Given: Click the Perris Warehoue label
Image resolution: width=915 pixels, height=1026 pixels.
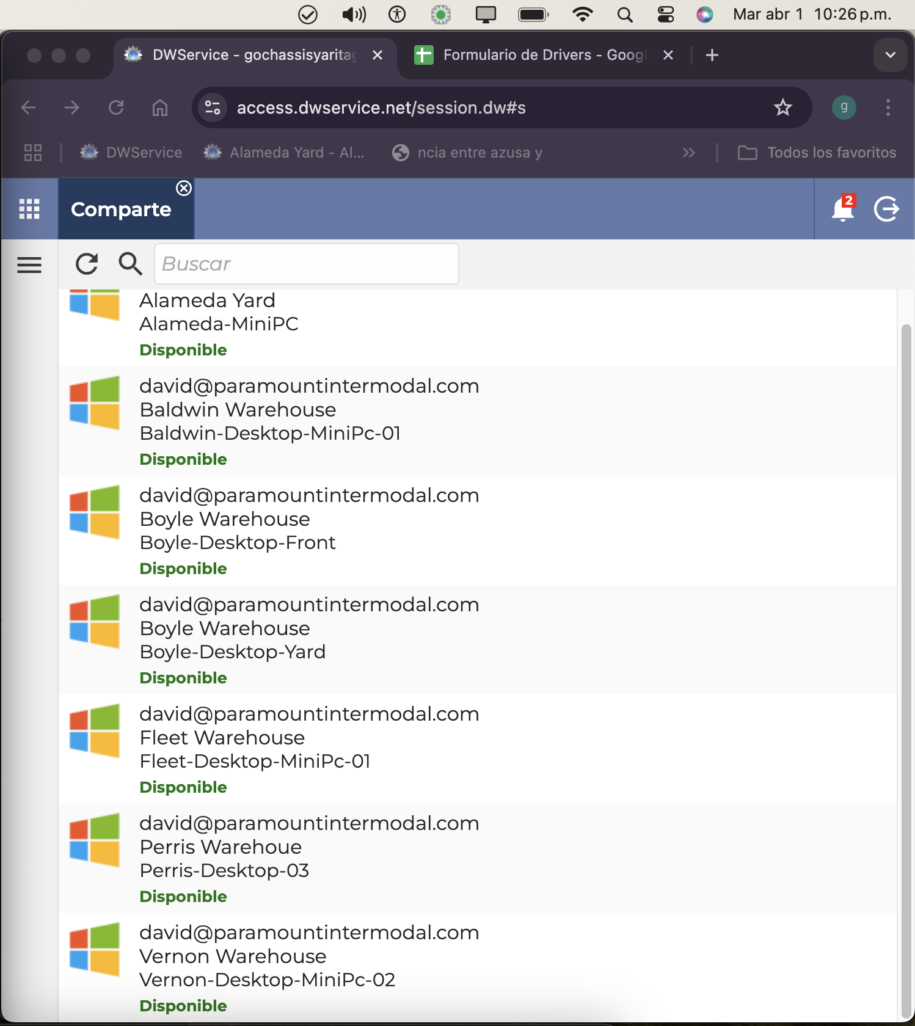Looking at the screenshot, I should pos(221,846).
